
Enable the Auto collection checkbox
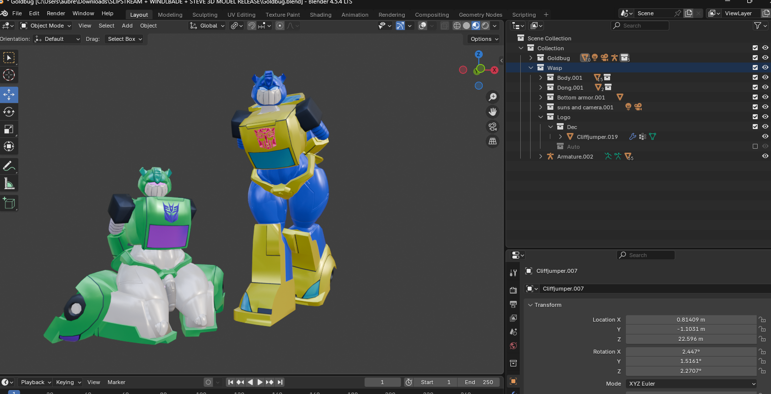coord(755,147)
